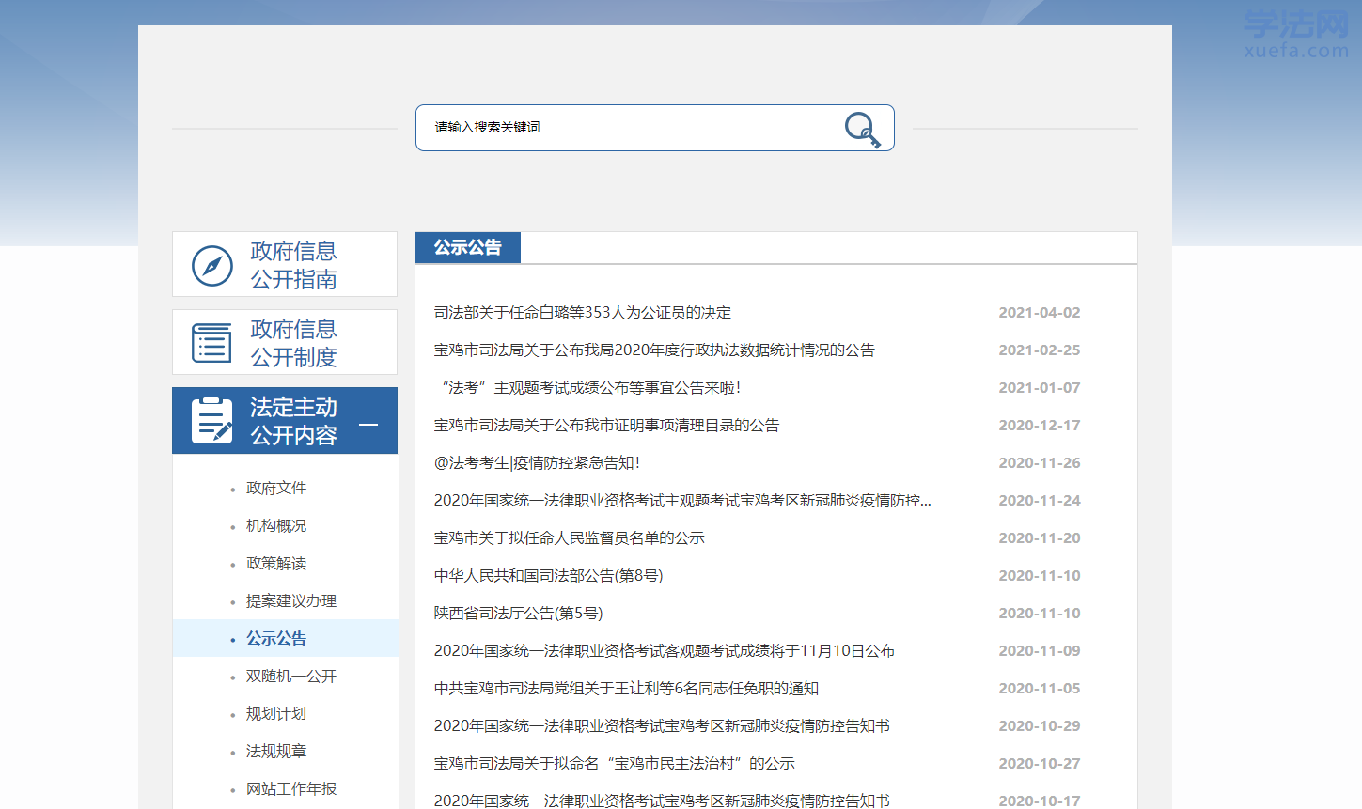1362x809 pixels.
Task: Select 法定主动公开内容 heading
Action: [x=293, y=421]
